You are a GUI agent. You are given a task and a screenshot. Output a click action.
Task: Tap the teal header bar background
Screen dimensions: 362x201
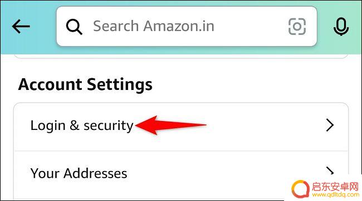tap(42, 46)
